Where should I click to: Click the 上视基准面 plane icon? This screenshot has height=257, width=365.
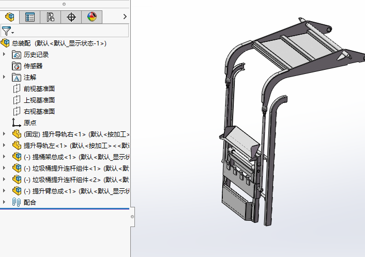[x=17, y=100]
